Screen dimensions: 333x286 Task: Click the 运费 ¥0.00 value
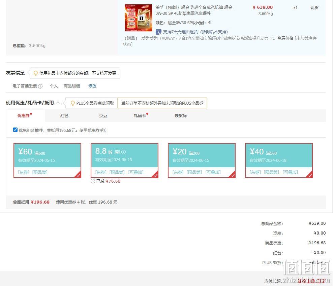(x=320, y=233)
